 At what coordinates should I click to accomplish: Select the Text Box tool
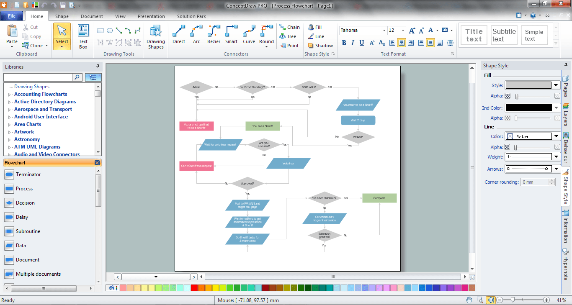83,36
